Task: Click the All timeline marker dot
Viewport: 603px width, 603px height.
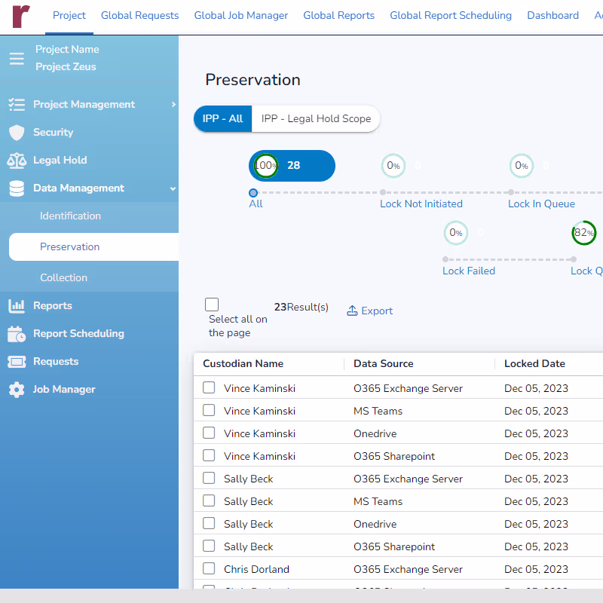Action: click(x=253, y=193)
